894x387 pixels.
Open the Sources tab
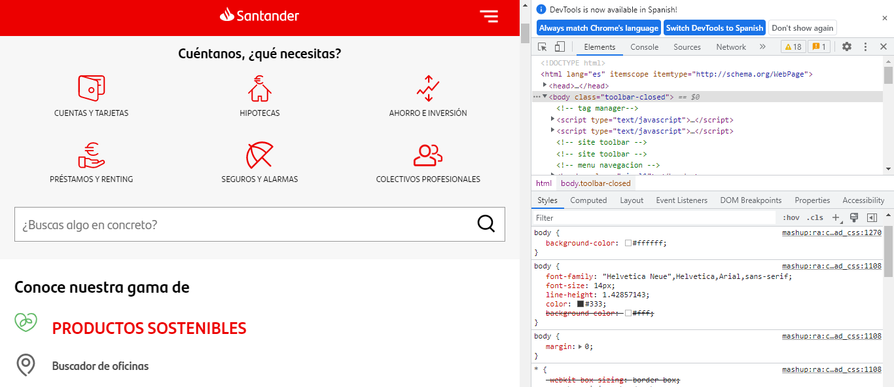point(687,46)
